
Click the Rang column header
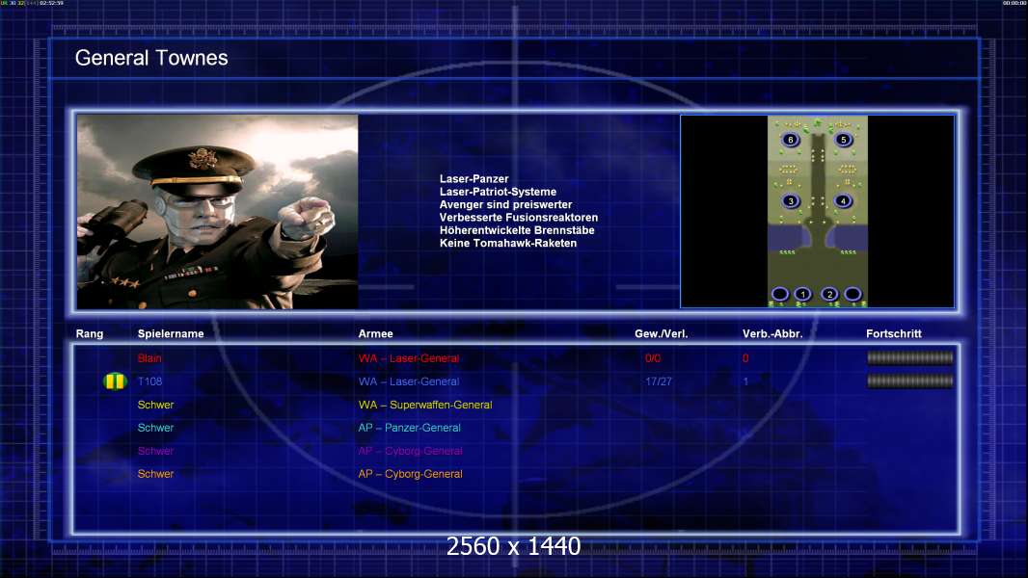[89, 334]
